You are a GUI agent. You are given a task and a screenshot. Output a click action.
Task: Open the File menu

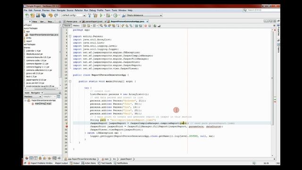pyautogui.click(x=25, y=10)
